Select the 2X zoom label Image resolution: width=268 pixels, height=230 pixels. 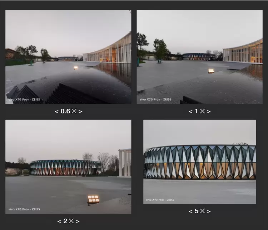pos(68,221)
